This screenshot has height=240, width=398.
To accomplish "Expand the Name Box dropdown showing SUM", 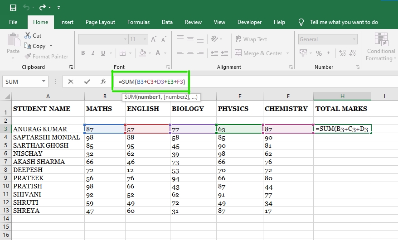I will [x=44, y=82].
